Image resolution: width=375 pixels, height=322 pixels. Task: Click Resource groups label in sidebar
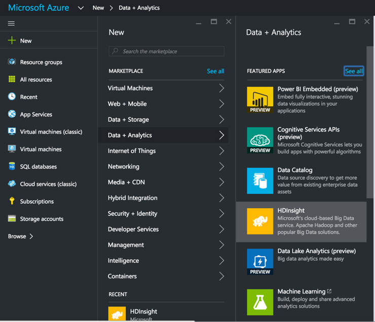click(x=41, y=62)
